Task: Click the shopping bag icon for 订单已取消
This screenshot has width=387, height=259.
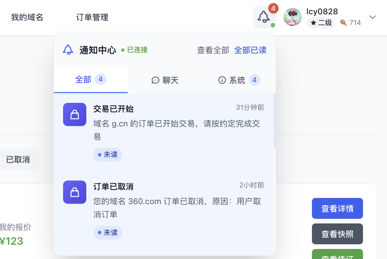Action: point(75,192)
